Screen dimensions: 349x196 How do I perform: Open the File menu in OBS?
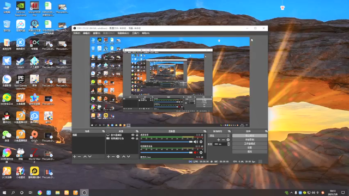76,33
